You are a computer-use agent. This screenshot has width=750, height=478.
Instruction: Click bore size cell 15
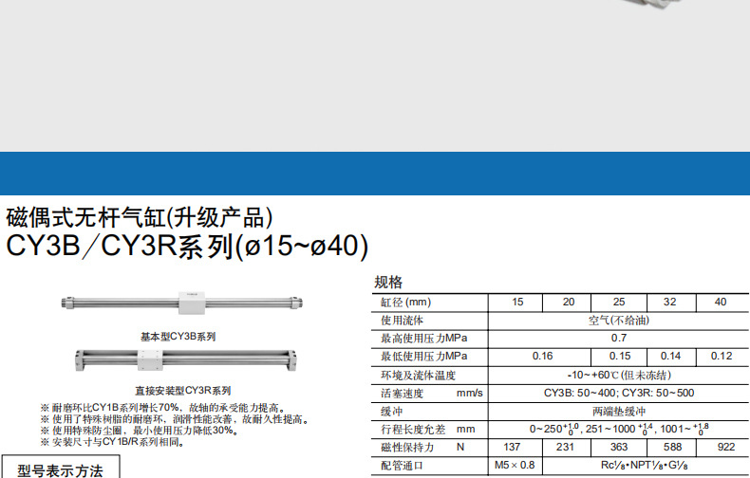pyautogui.click(x=517, y=303)
